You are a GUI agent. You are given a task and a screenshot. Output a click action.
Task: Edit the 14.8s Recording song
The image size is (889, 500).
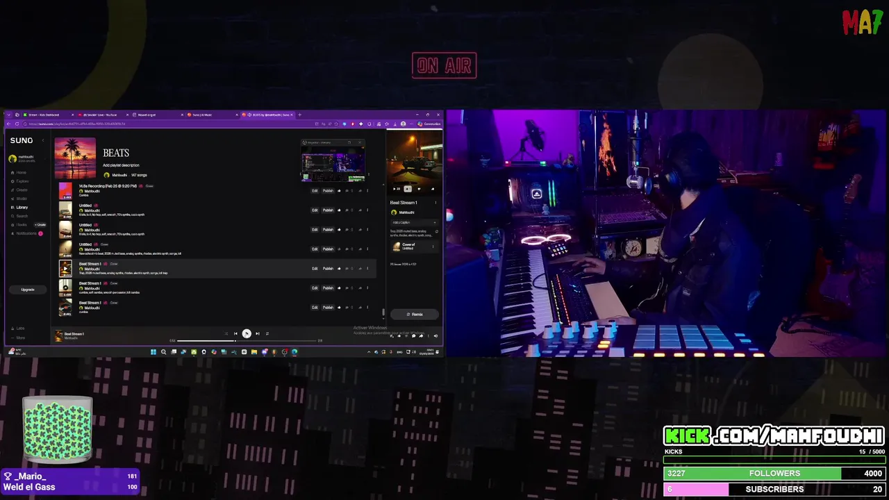click(x=315, y=190)
